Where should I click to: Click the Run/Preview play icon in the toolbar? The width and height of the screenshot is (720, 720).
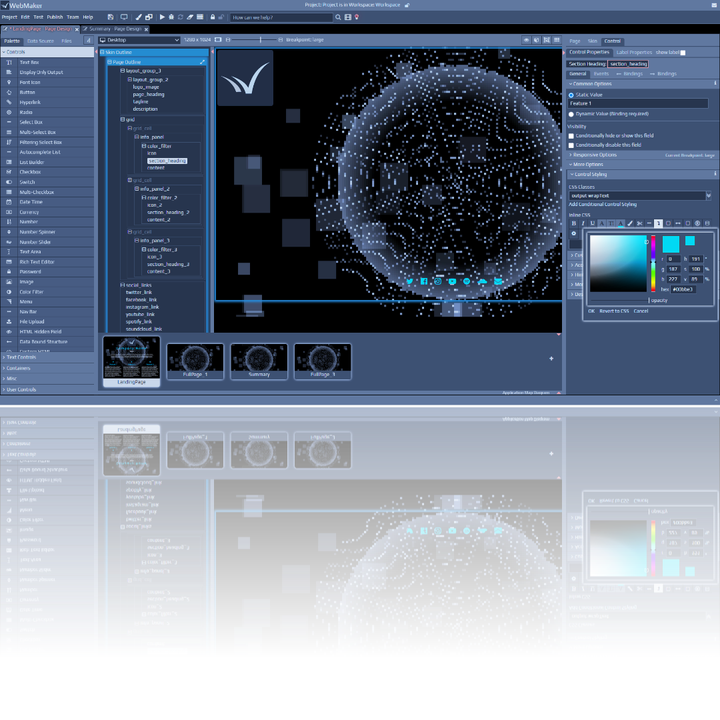pos(162,17)
